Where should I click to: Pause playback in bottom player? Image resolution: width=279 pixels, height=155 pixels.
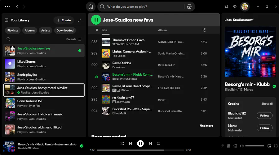[x=140, y=144]
